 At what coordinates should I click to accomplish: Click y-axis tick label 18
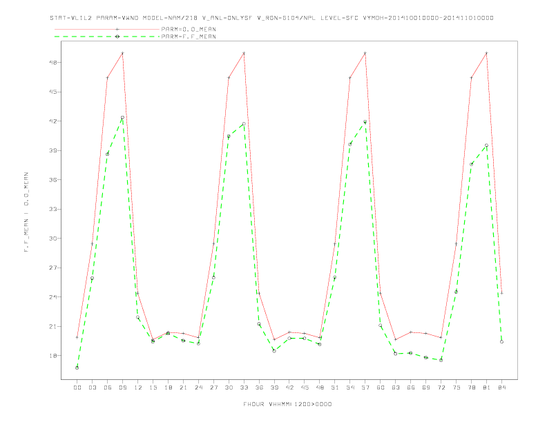click(55, 356)
